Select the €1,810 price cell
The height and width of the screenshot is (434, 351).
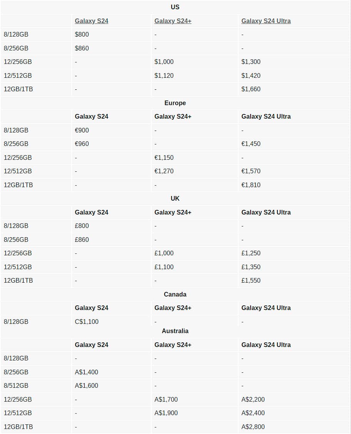[251, 185]
